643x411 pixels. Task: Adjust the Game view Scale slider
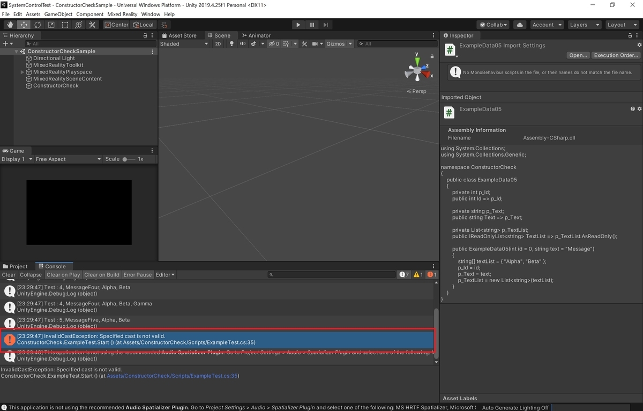pyautogui.click(x=129, y=159)
